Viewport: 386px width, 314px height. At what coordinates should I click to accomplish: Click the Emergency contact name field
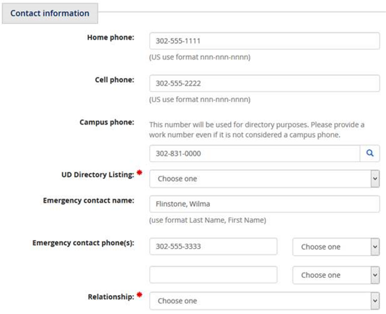click(264, 204)
